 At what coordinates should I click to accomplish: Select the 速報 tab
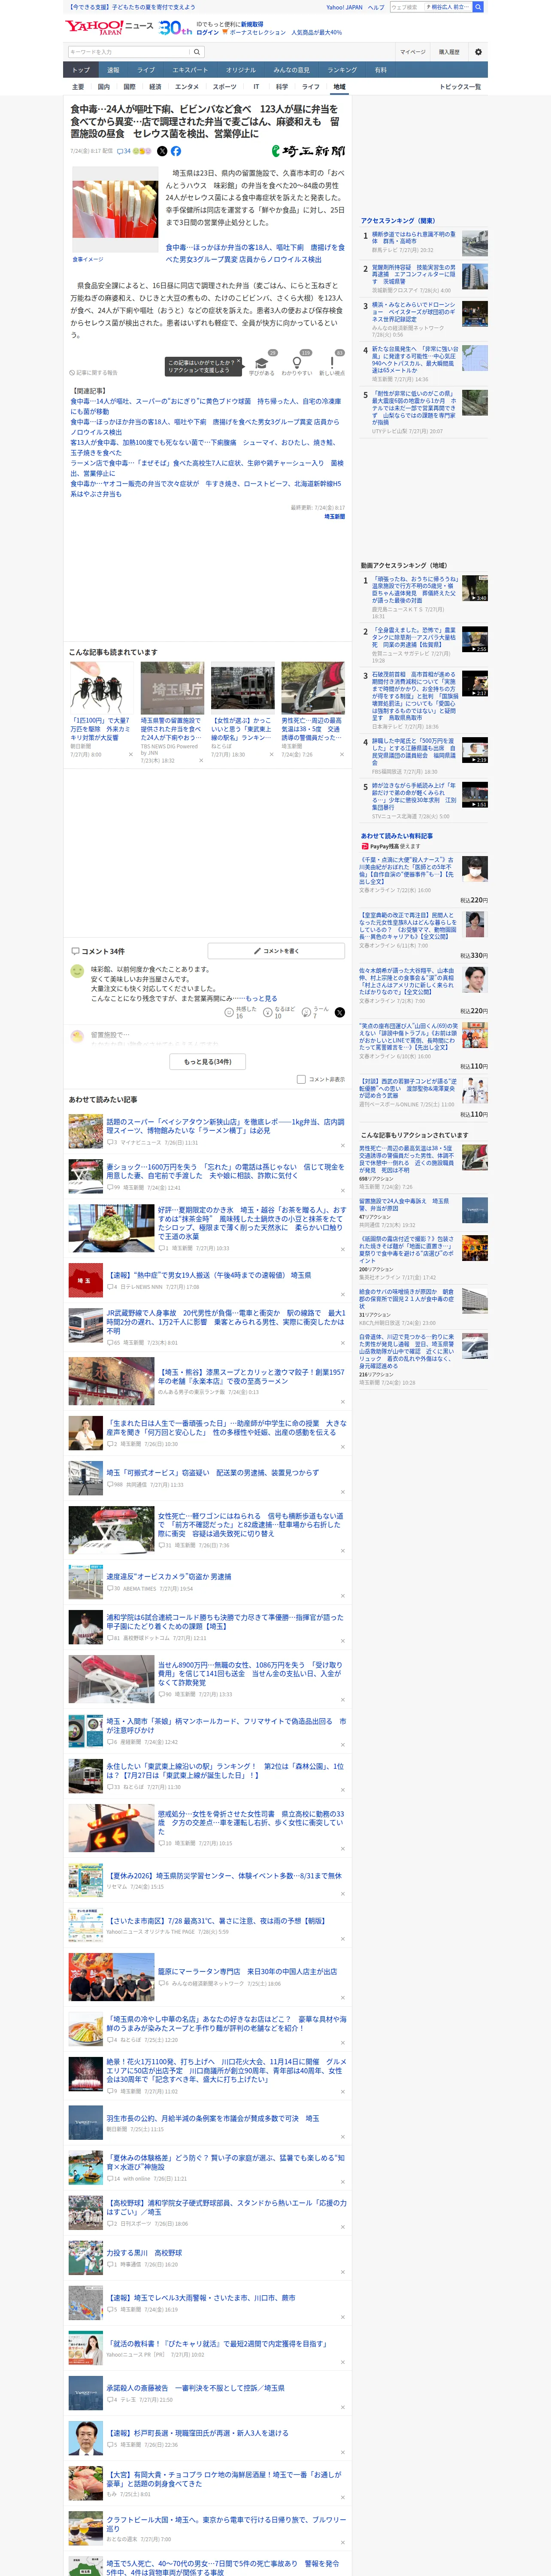[113, 70]
